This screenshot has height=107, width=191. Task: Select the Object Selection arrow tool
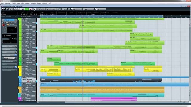pos(35,9)
